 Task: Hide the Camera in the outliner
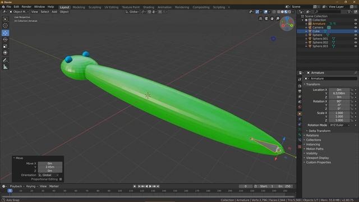click(x=356, y=27)
